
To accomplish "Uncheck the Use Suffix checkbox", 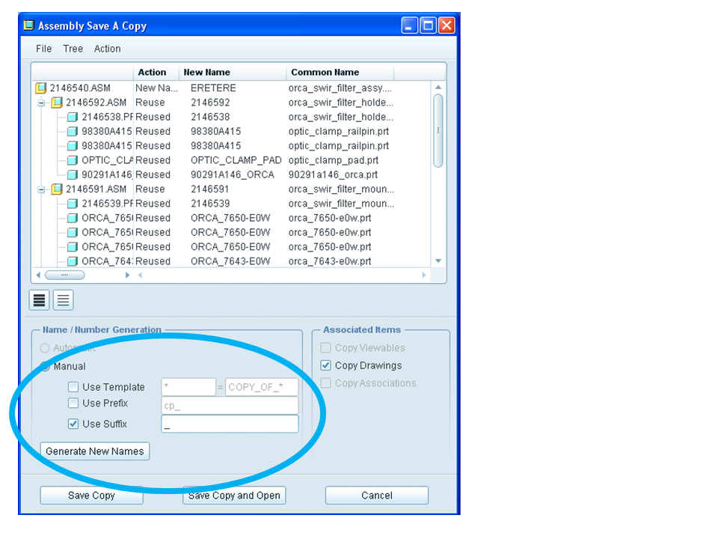I will tap(73, 424).
